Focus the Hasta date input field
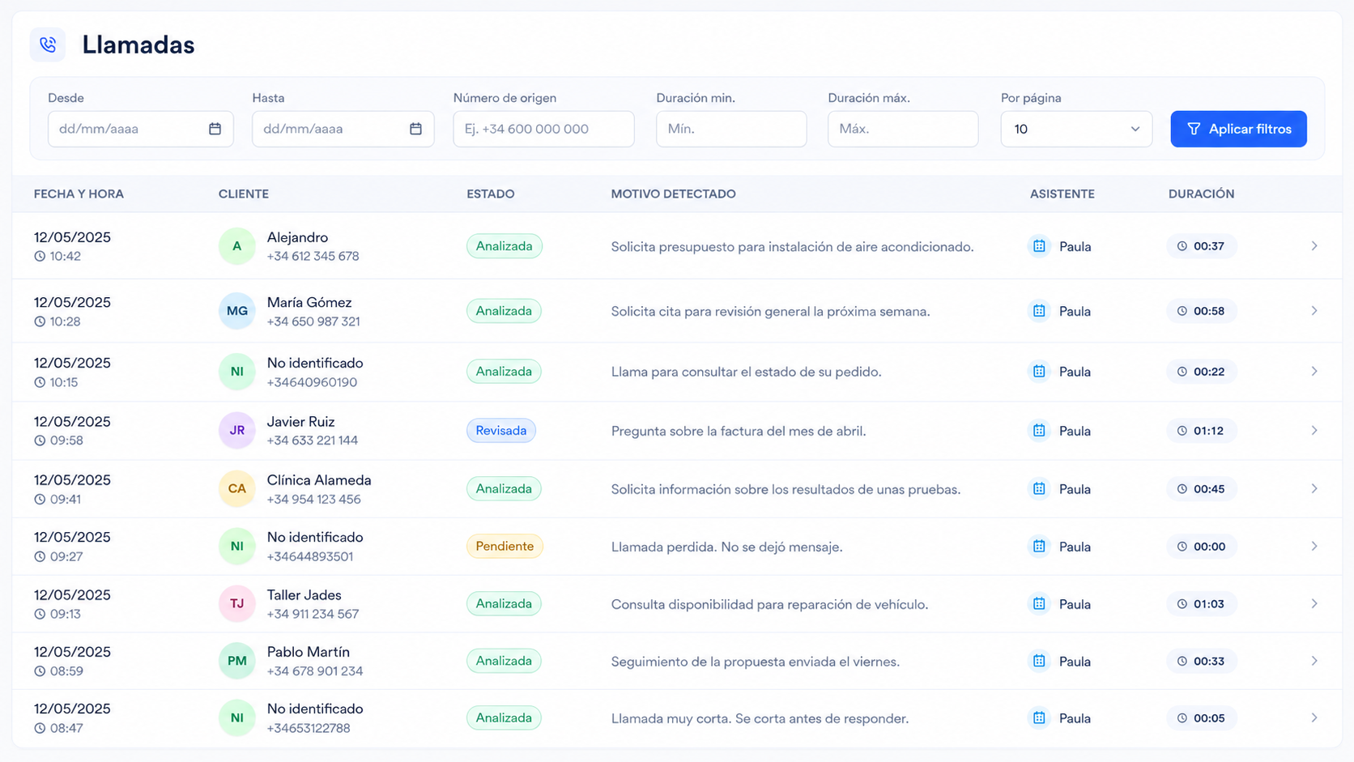 click(343, 129)
